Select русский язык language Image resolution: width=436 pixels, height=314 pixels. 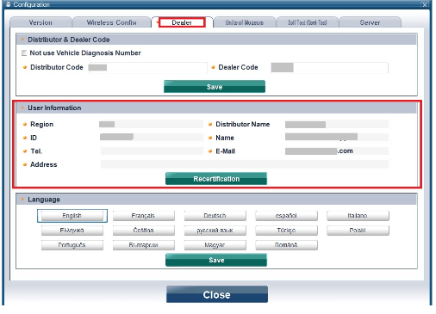point(215,231)
